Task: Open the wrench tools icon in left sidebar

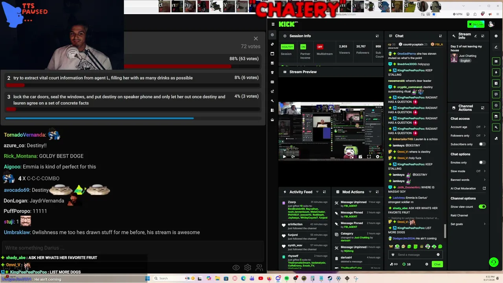Action: (x=272, y=101)
